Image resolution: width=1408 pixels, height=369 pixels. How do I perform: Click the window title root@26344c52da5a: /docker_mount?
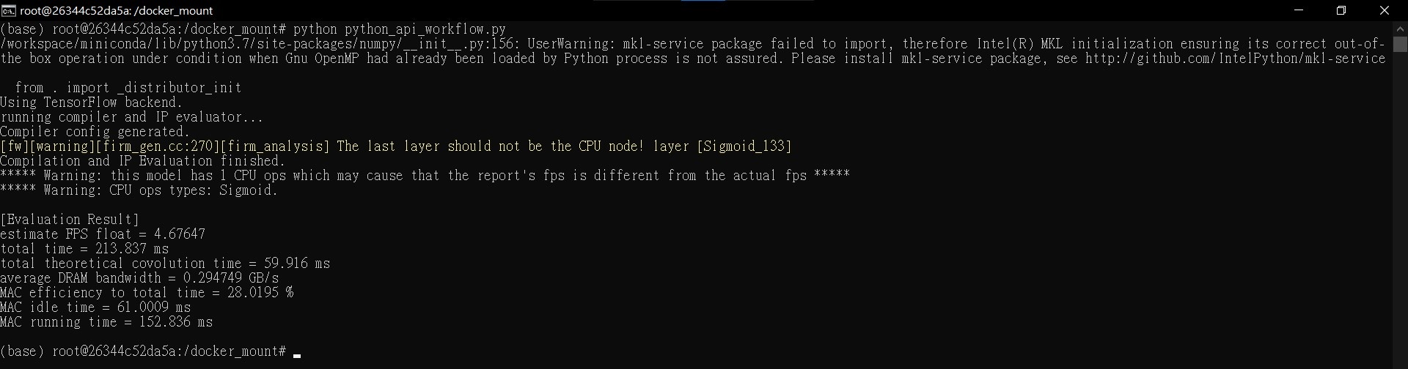(116, 11)
